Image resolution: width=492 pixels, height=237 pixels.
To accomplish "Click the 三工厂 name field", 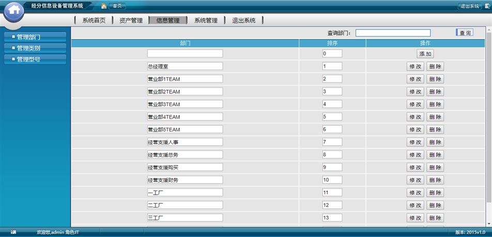I will pos(185,217).
